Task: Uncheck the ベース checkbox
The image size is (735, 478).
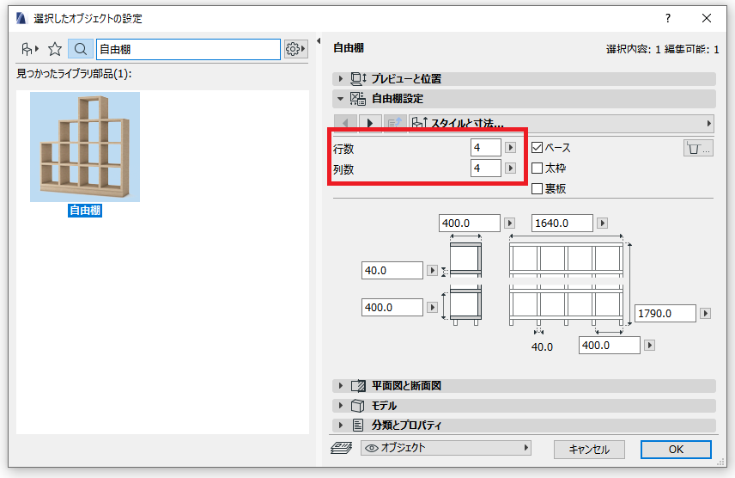Action: (538, 147)
